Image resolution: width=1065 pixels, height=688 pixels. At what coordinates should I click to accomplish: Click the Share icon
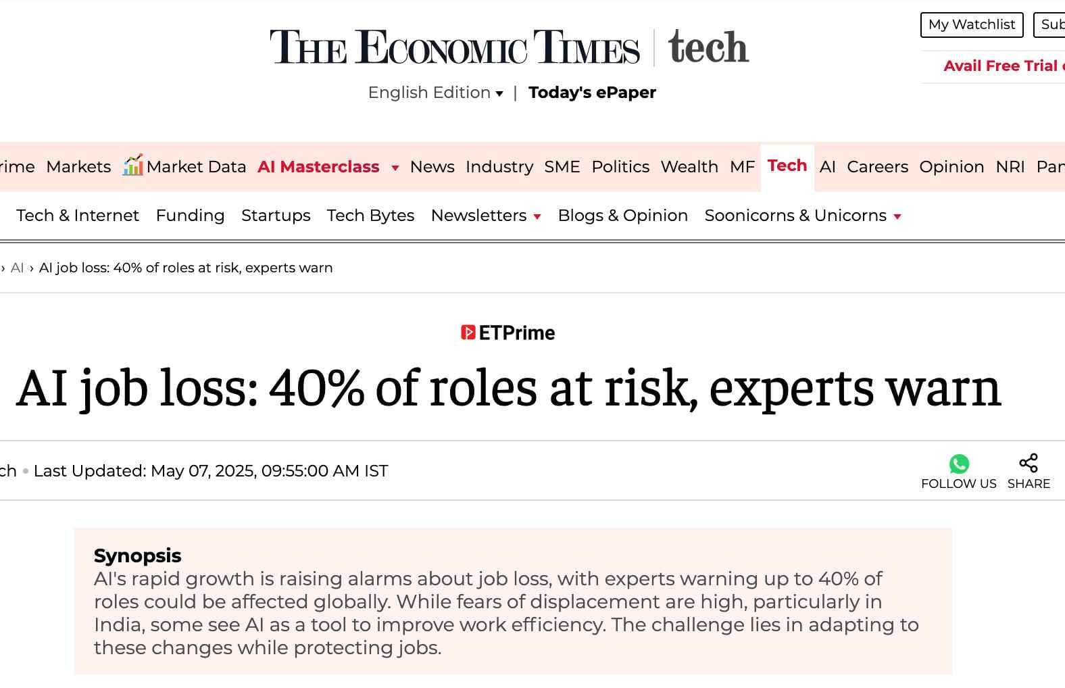(1029, 463)
